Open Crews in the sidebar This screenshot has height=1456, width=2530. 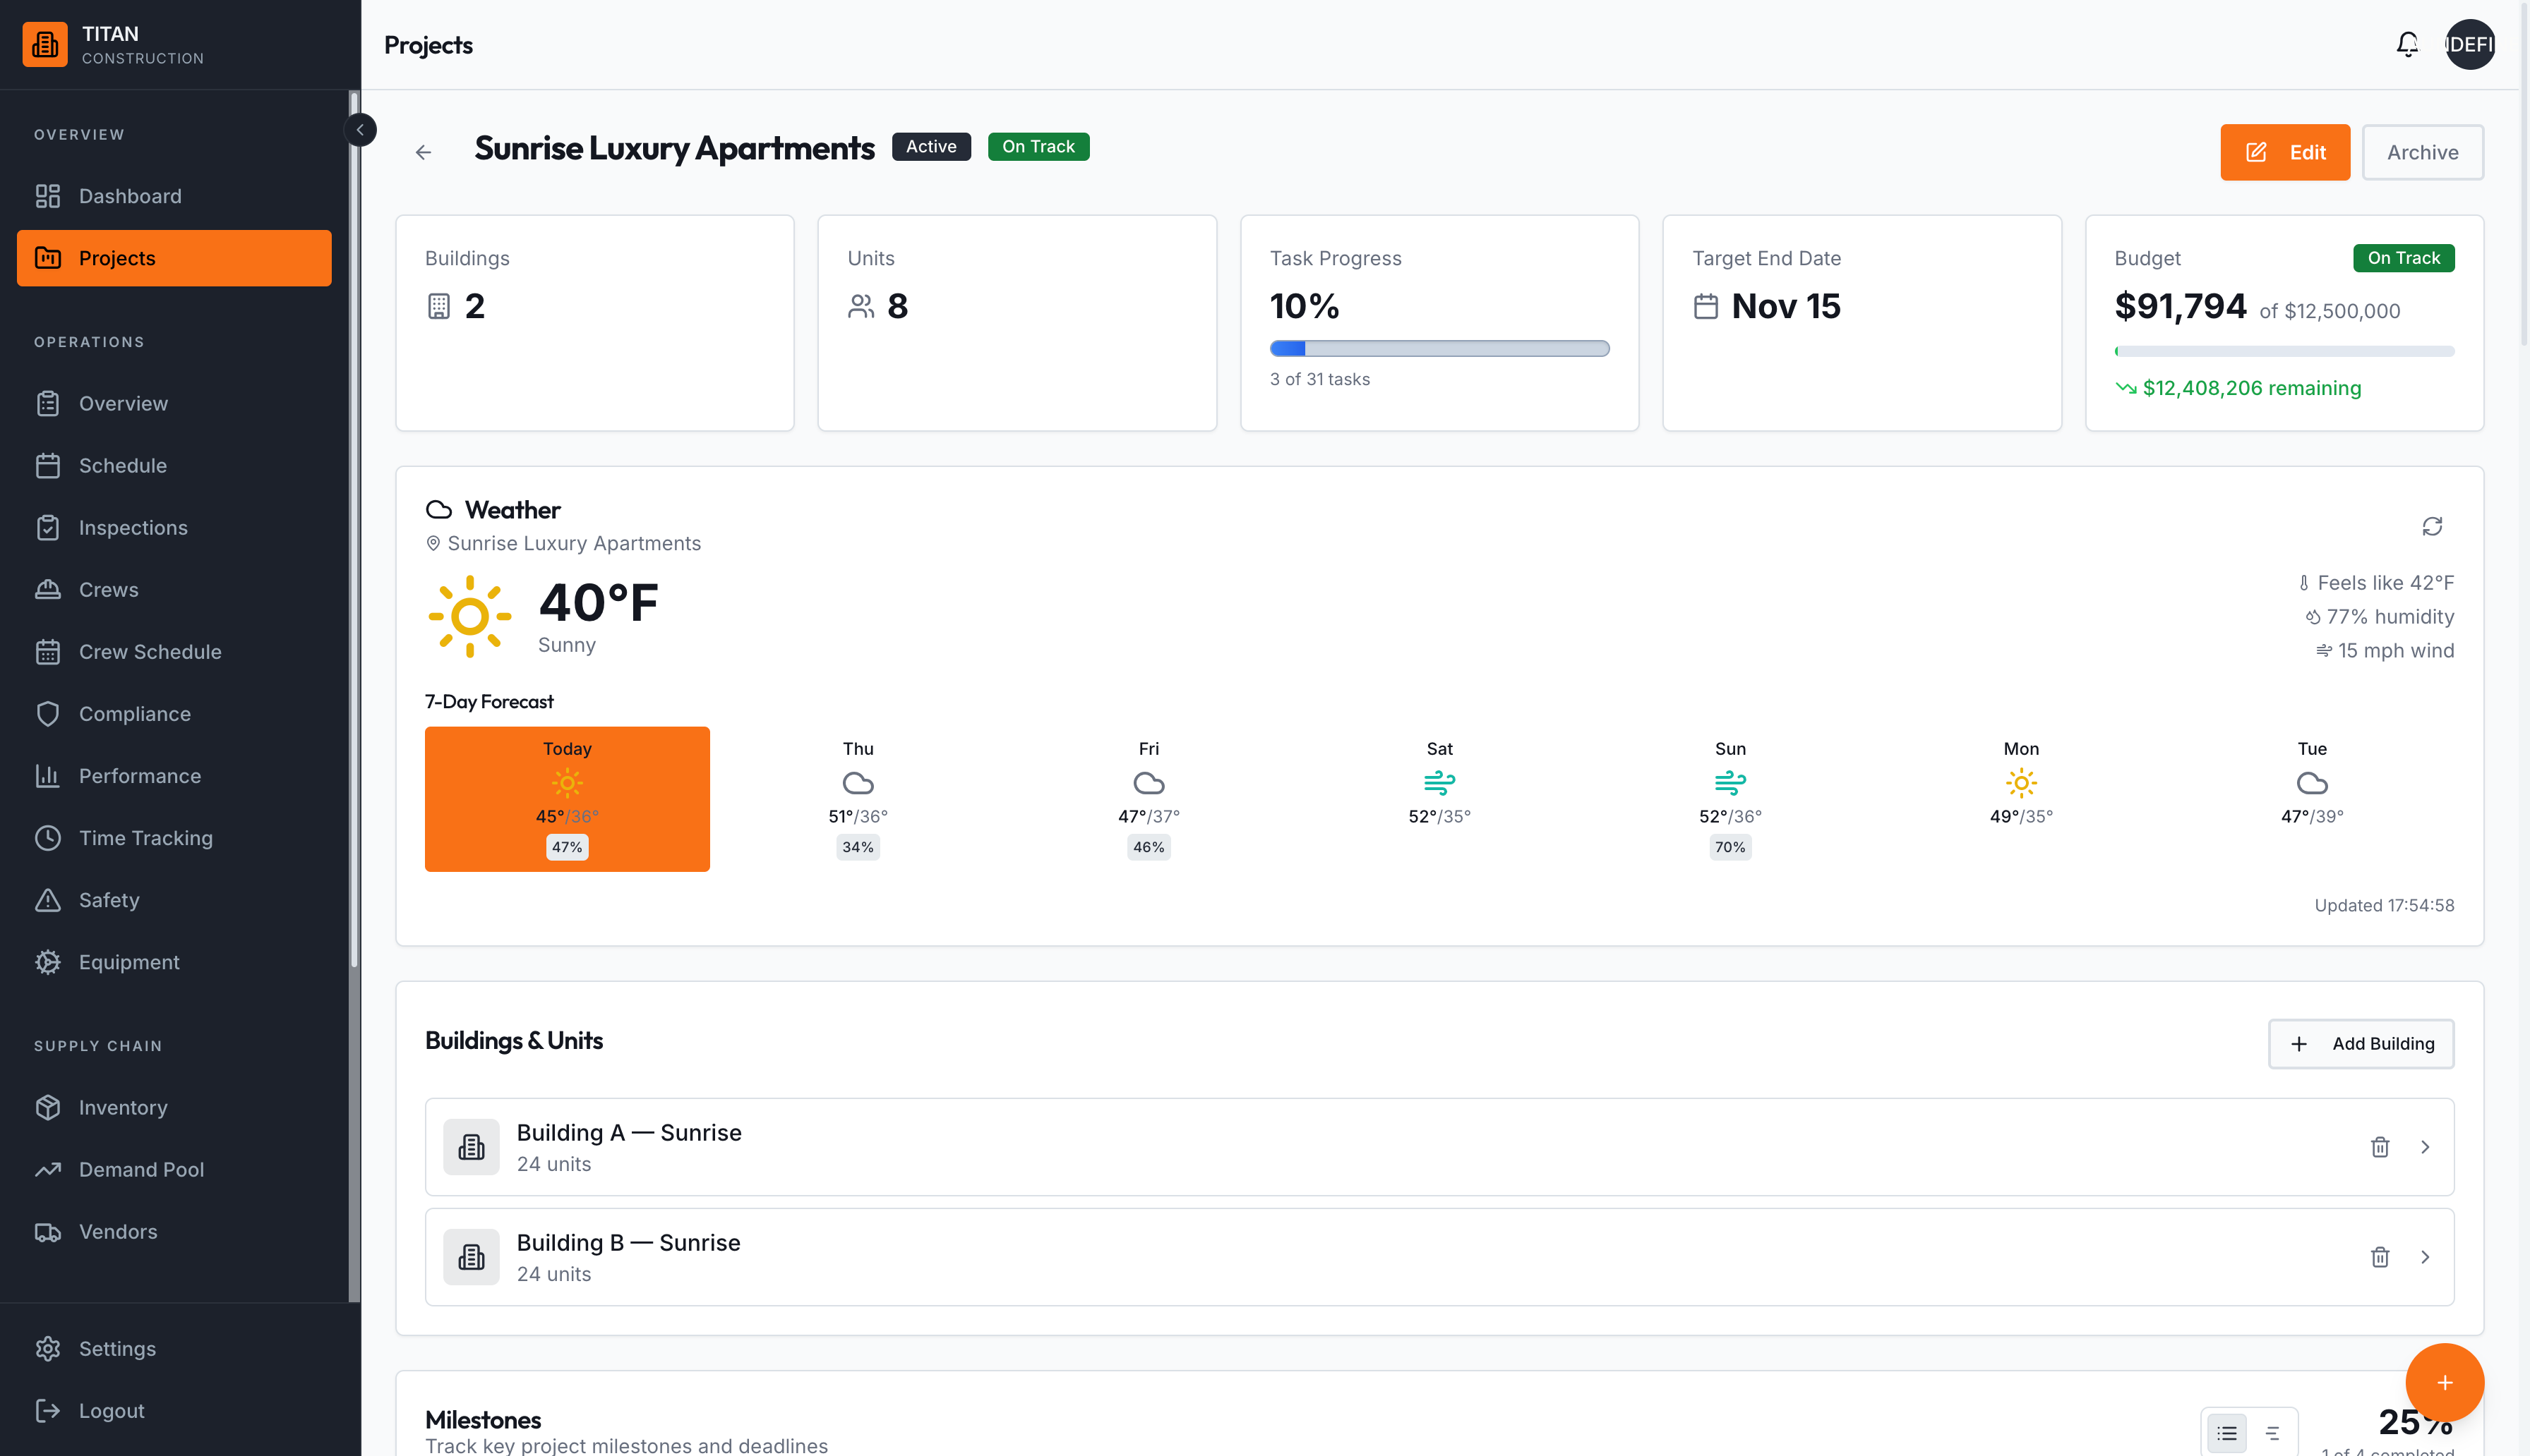(174, 589)
